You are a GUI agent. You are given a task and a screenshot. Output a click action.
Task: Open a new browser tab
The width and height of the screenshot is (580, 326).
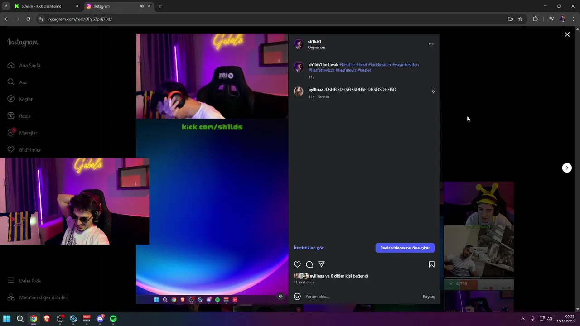click(x=160, y=6)
